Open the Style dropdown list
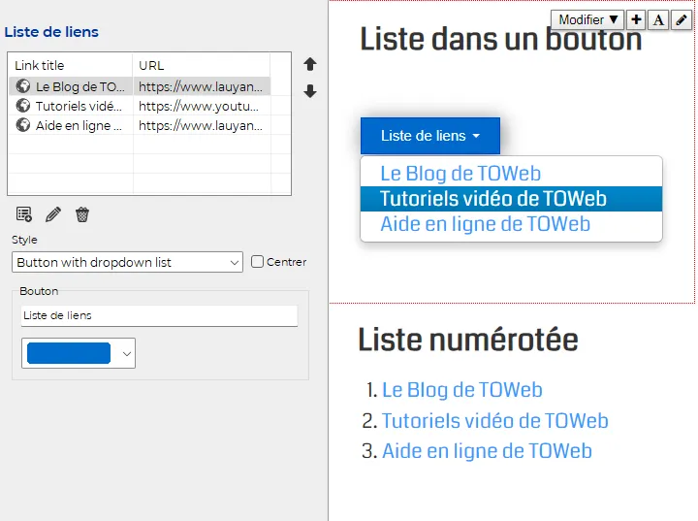The image size is (698, 521). click(127, 262)
